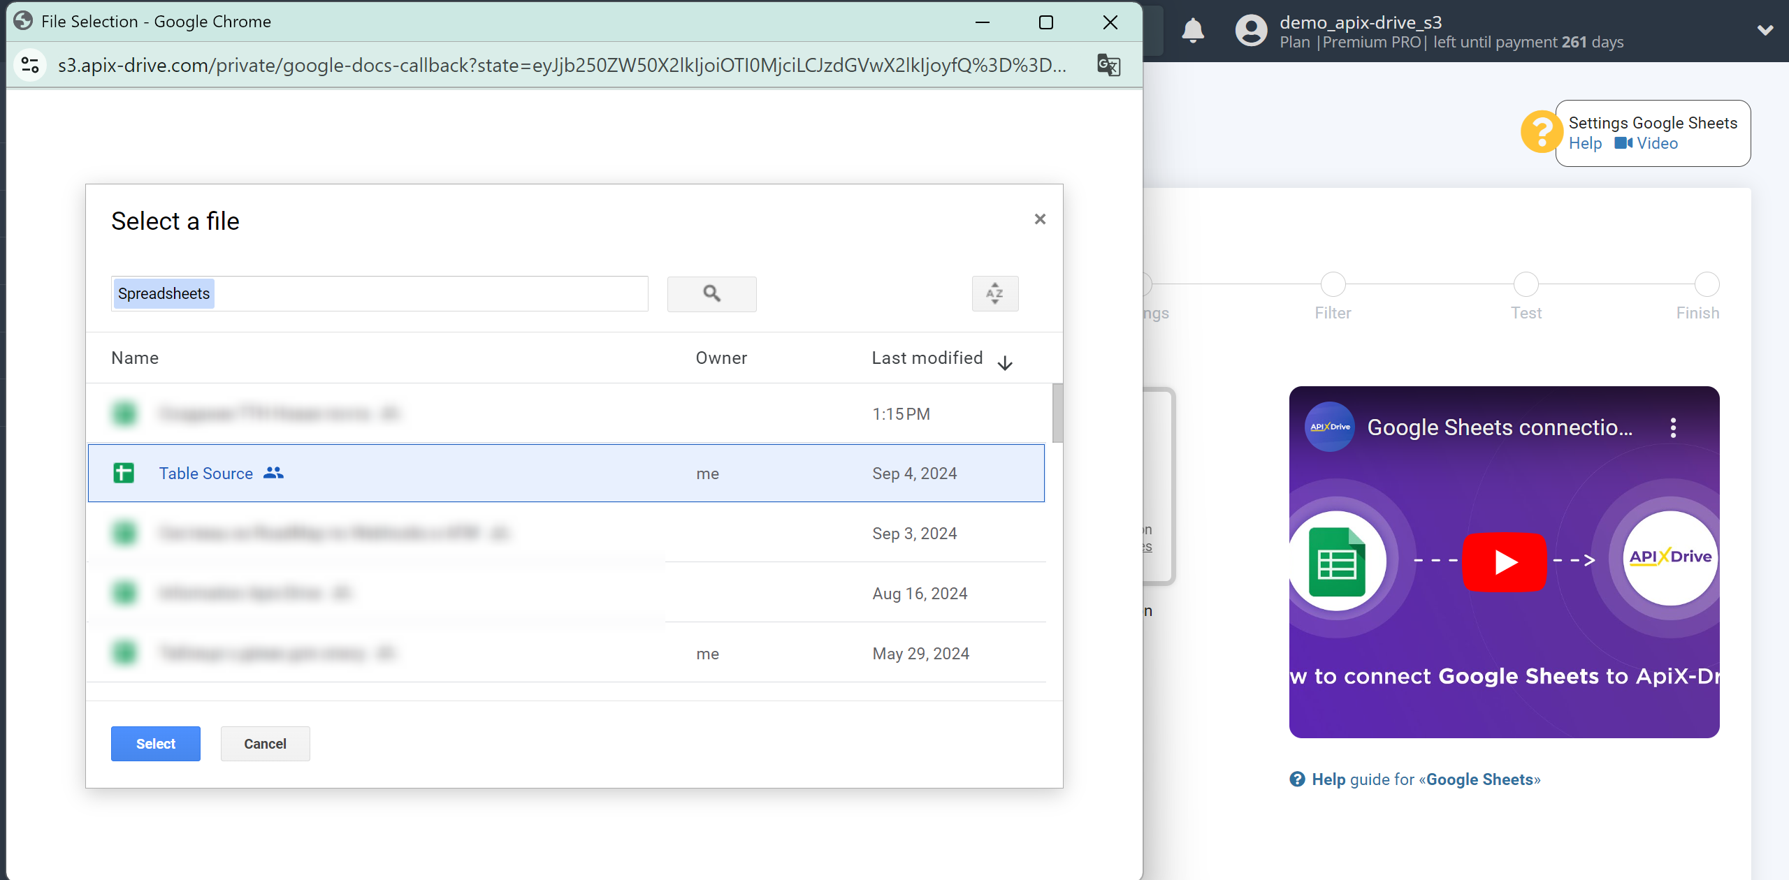Click the Table Source spreadsheet icon
The height and width of the screenshot is (880, 1789).
[123, 473]
